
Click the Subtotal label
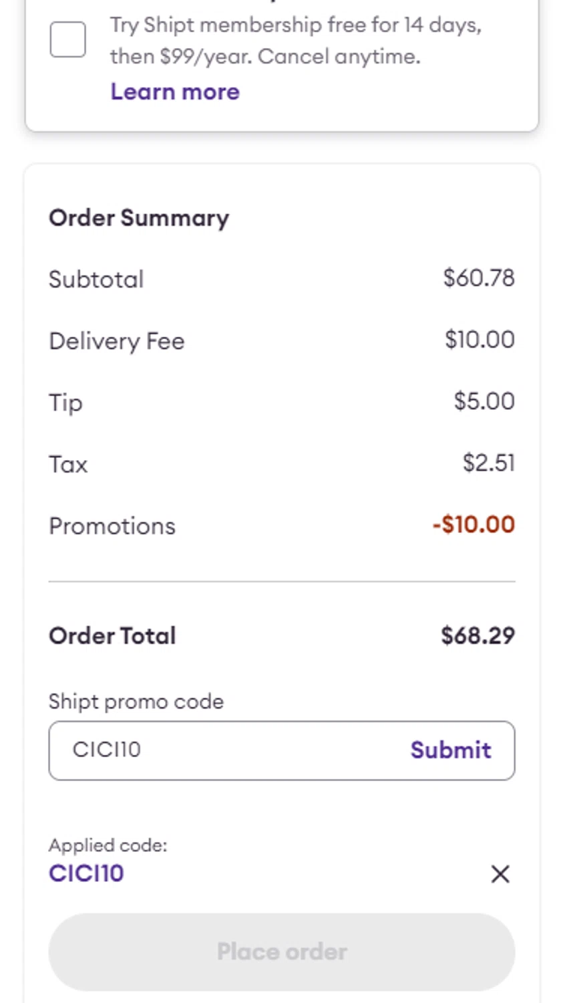point(96,280)
